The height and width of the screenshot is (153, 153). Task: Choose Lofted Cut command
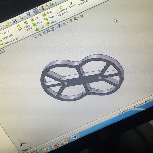[6, 37]
